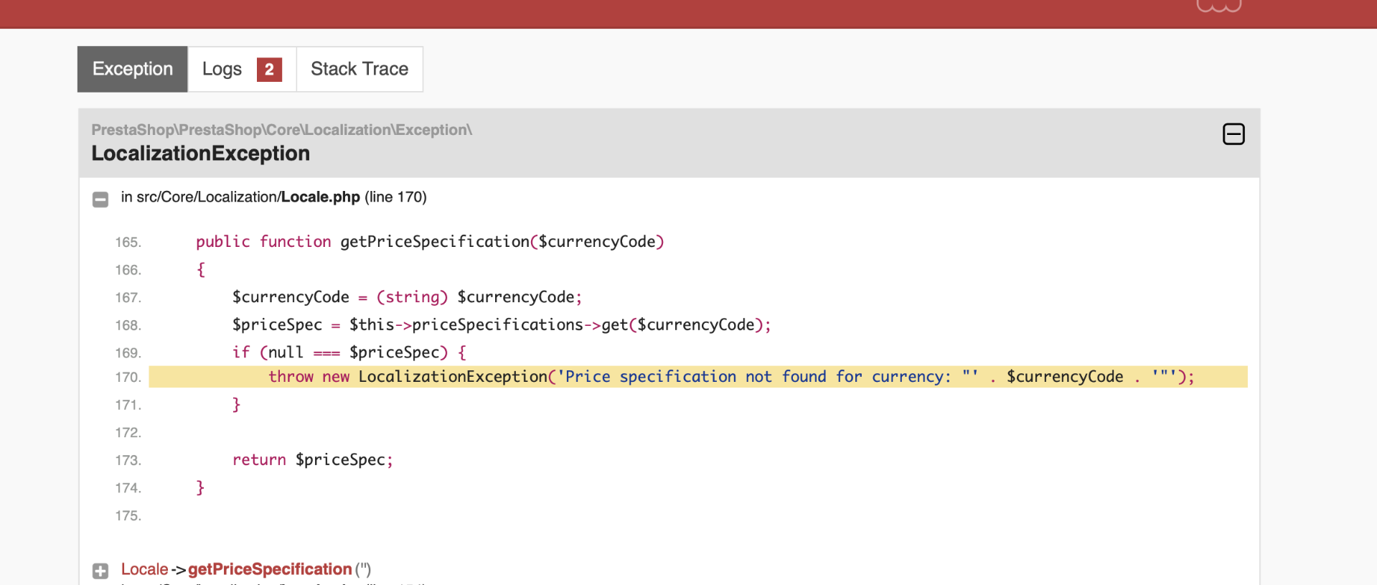Image resolution: width=1377 pixels, height=585 pixels.
Task: Open the Stack Trace tab
Action: [x=359, y=69]
